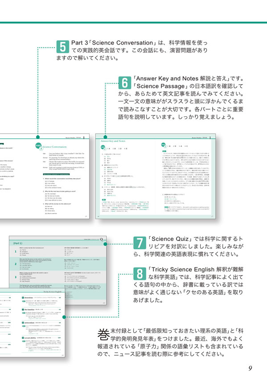Click the line '「Science Quiz」では科学に関するト'

point(196,239)
